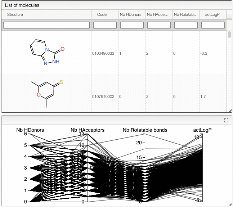Click the Nb Rotatable bonds axis title
The height and width of the screenshot is (207, 233).
click(x=145, y=130)
